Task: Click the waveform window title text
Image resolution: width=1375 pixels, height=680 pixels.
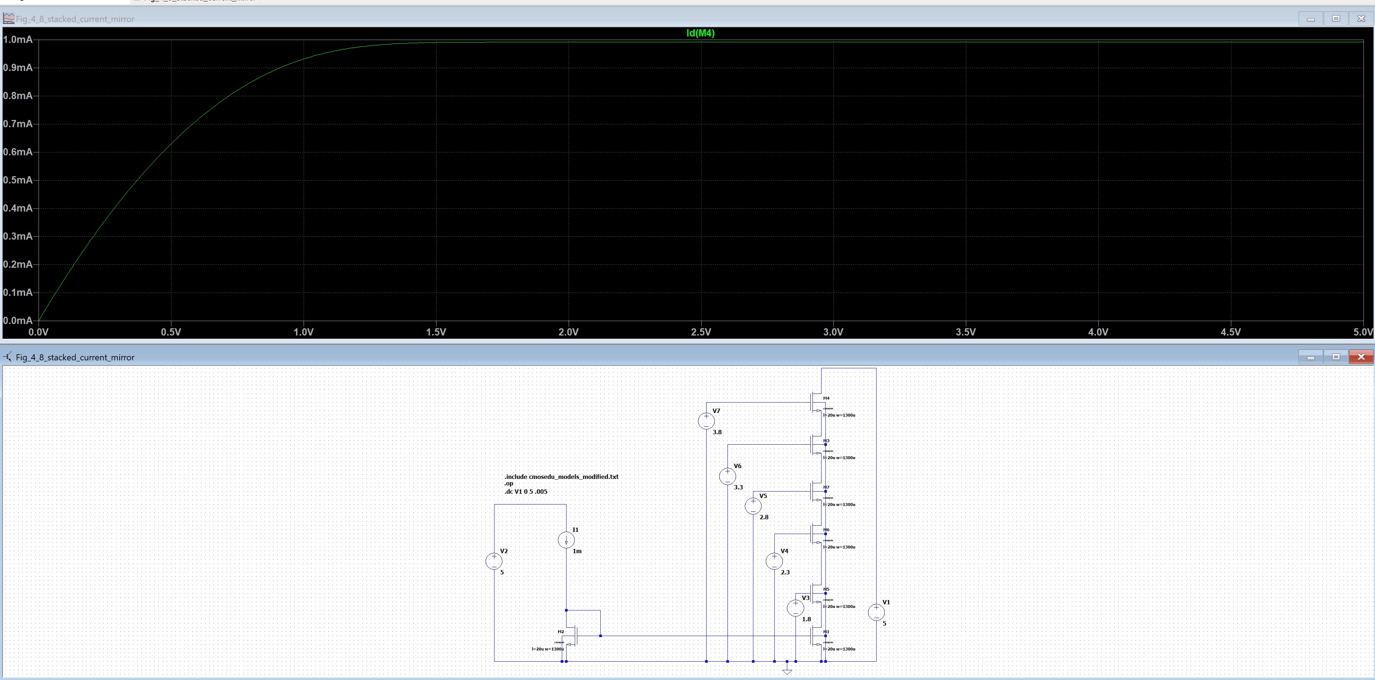Action: (75, 19)
